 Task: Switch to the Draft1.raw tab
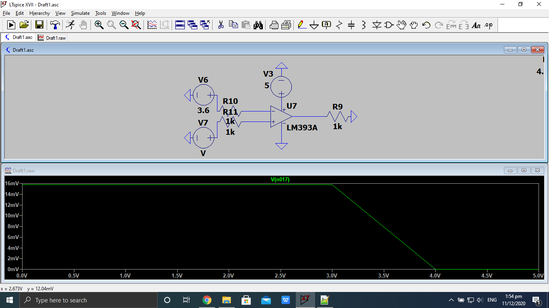[51, 38]
